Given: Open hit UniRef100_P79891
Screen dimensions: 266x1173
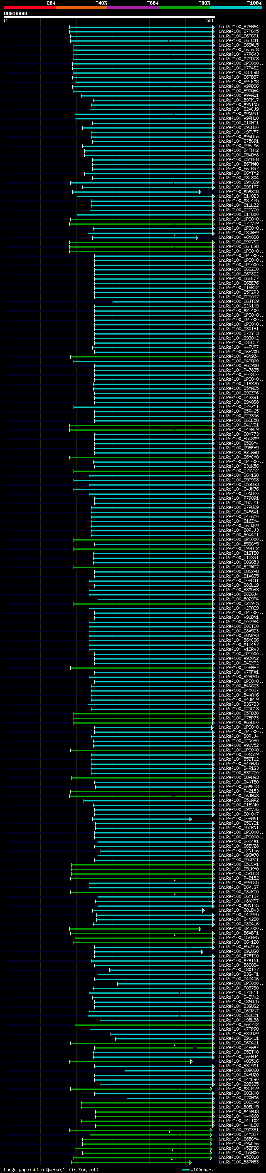Looking at the screenshot, I should (238, 498).
